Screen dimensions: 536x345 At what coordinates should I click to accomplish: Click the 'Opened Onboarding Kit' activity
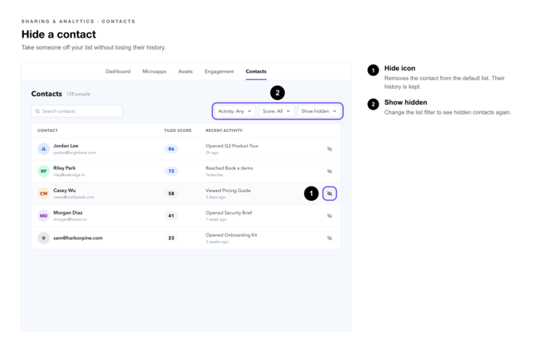[x=231, y=235]
